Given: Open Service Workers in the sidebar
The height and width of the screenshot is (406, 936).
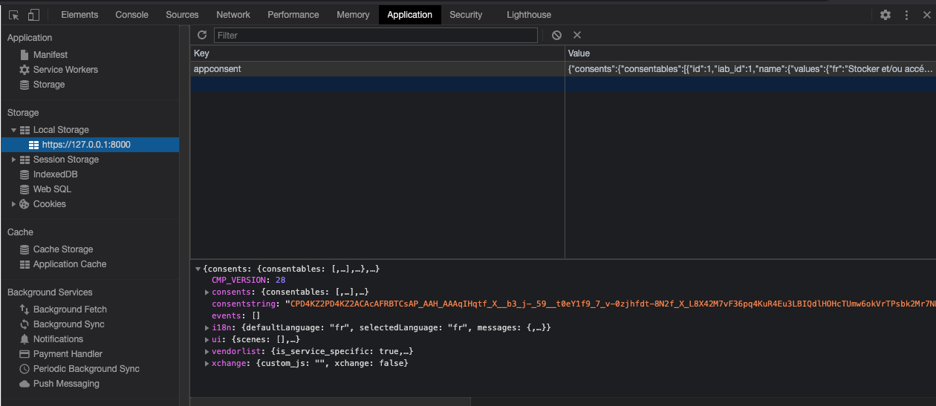Looking at the screenshot, I should (x=65, y=70).
